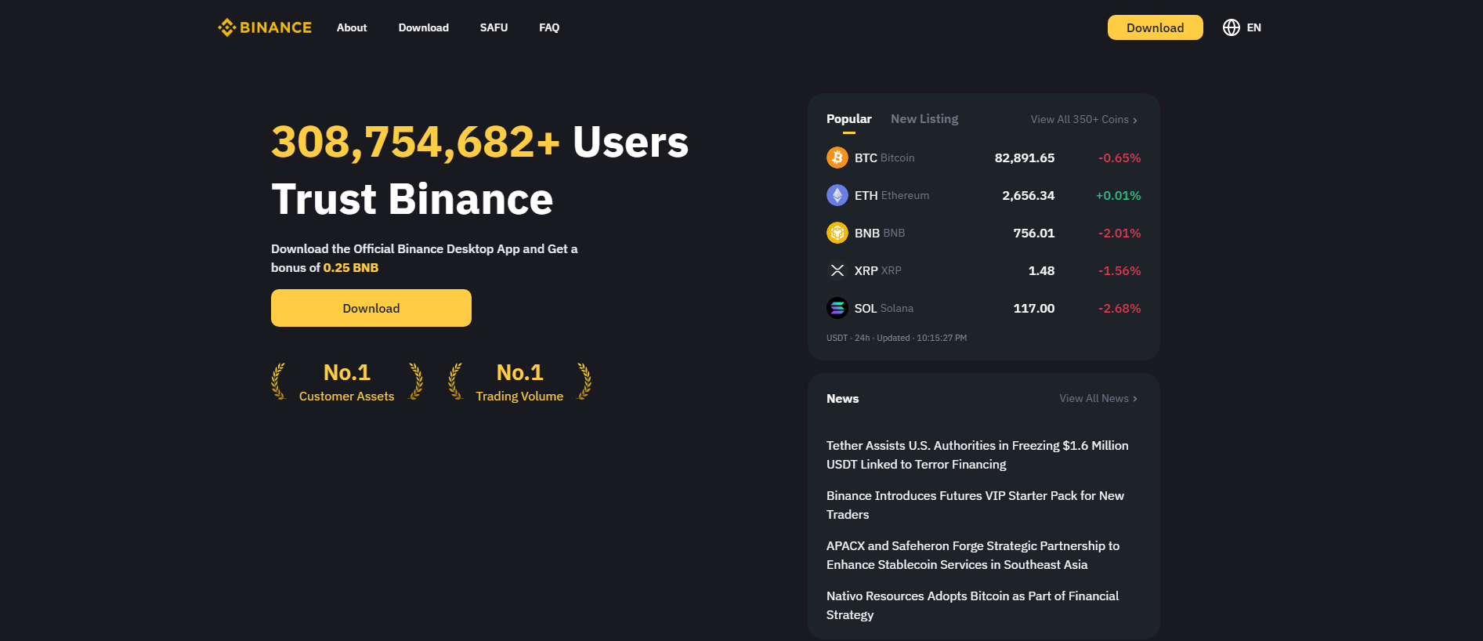Click the Binance logo in the header
The image size is (1483, 641).
tap(265, 27)
